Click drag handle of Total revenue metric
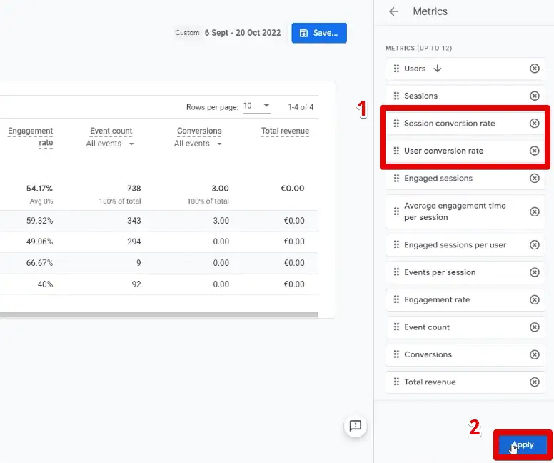Screen dimensions: 554x463 click(396, 382)
